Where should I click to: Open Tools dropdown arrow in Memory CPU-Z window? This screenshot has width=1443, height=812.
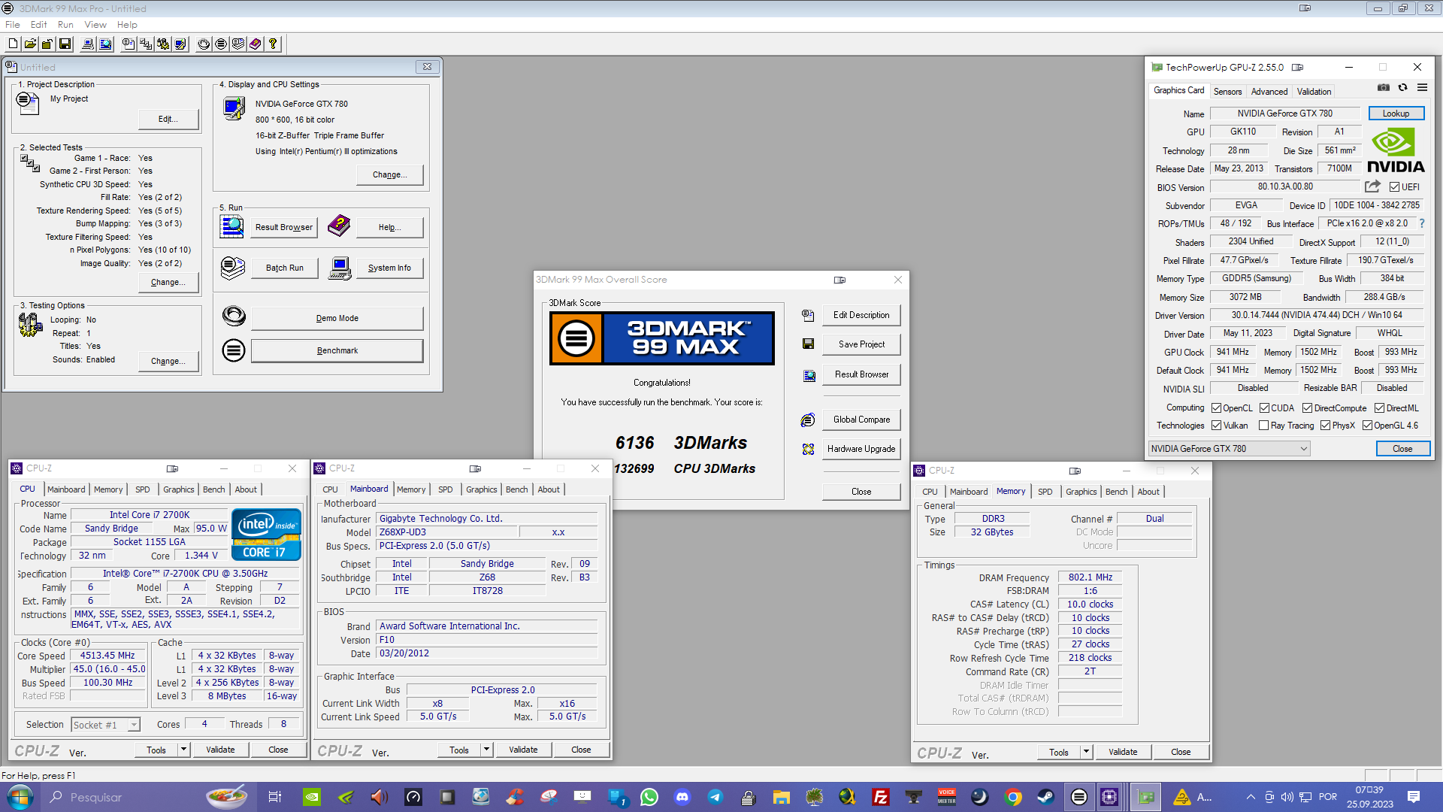tap(1085, 752)
